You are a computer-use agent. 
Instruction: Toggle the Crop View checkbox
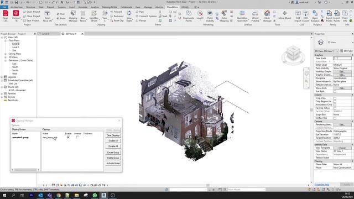[335, 98]
